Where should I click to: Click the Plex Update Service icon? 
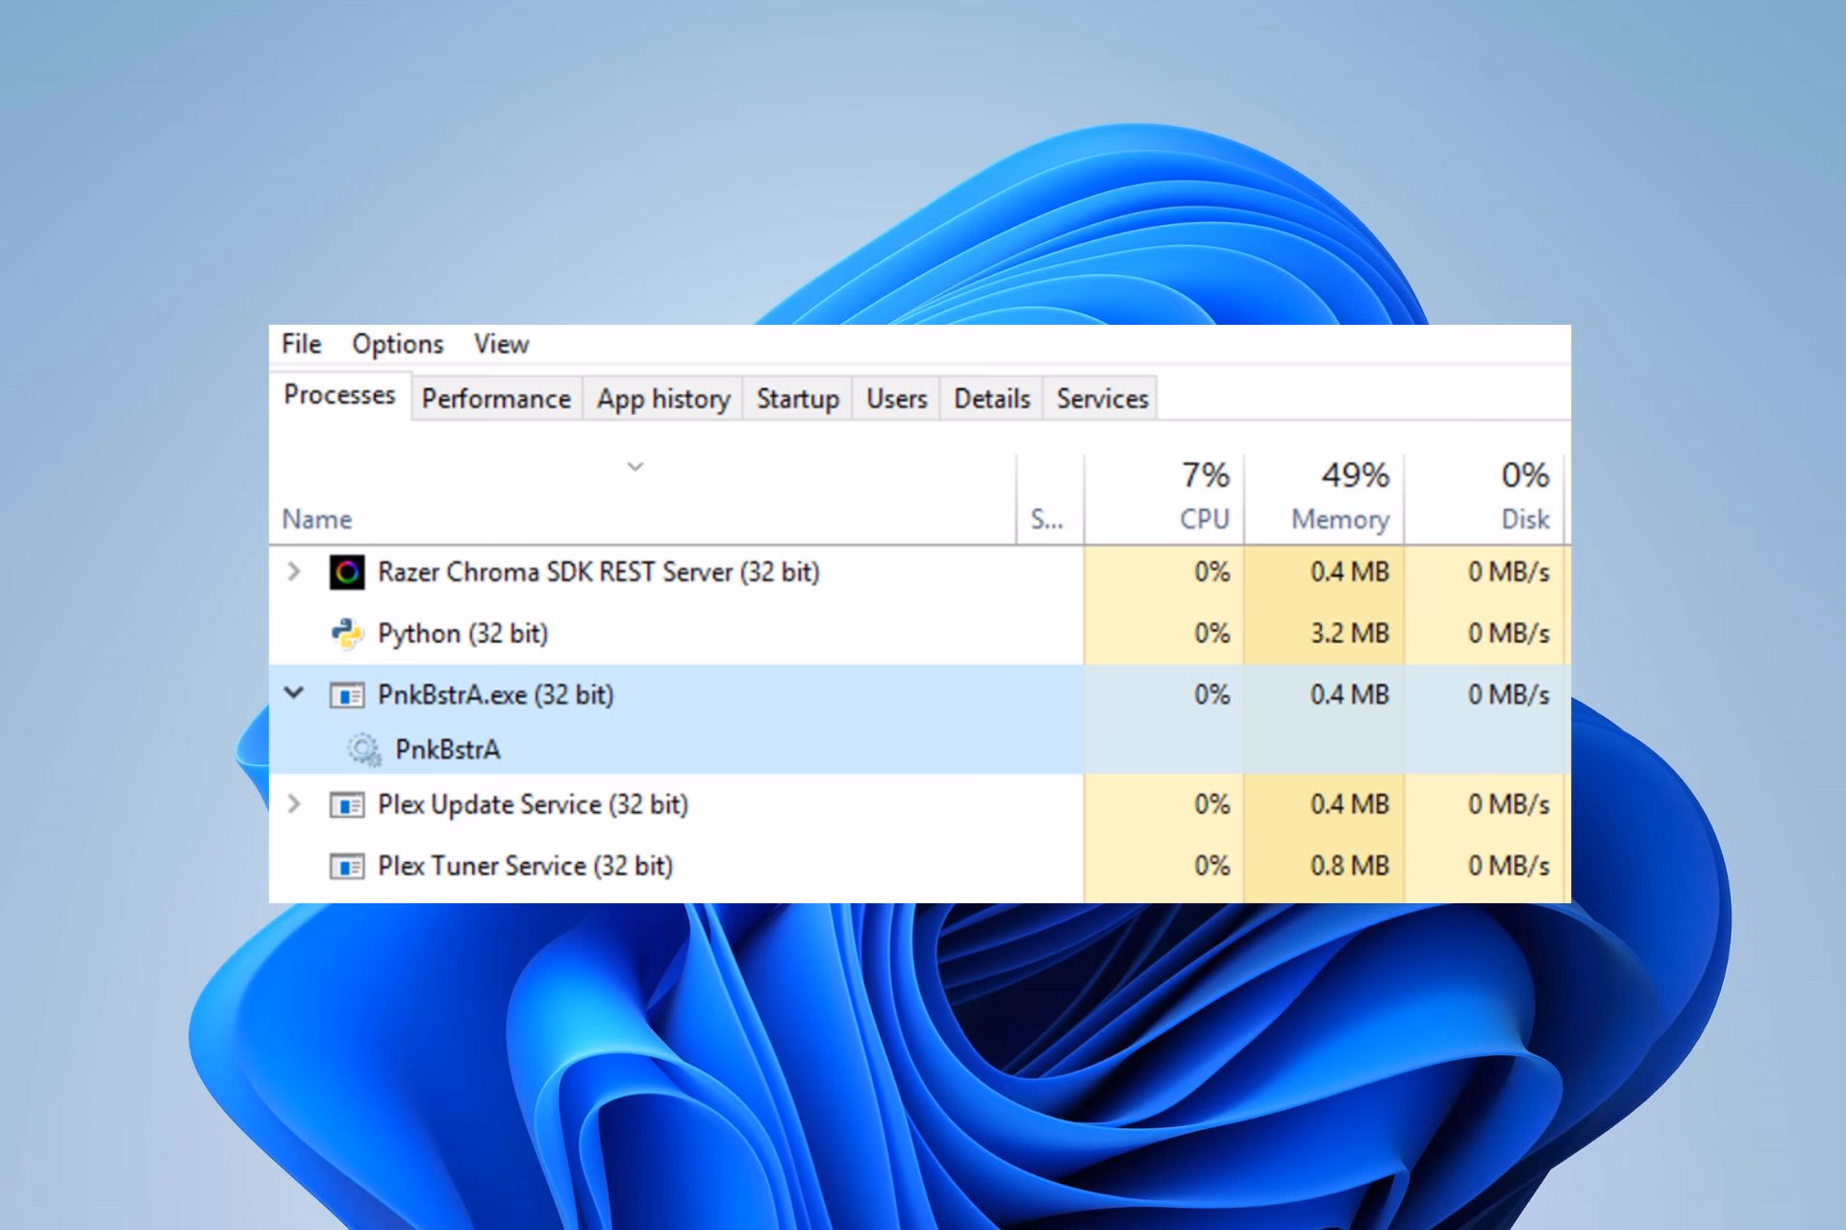pyautogui.click(x=346, y=804)
